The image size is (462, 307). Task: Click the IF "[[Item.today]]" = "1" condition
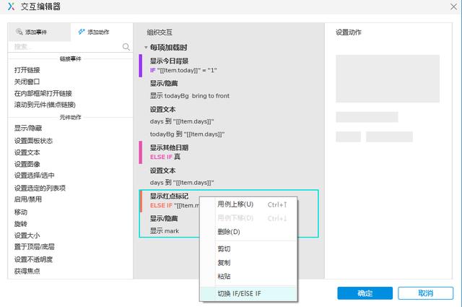[183, 71]
